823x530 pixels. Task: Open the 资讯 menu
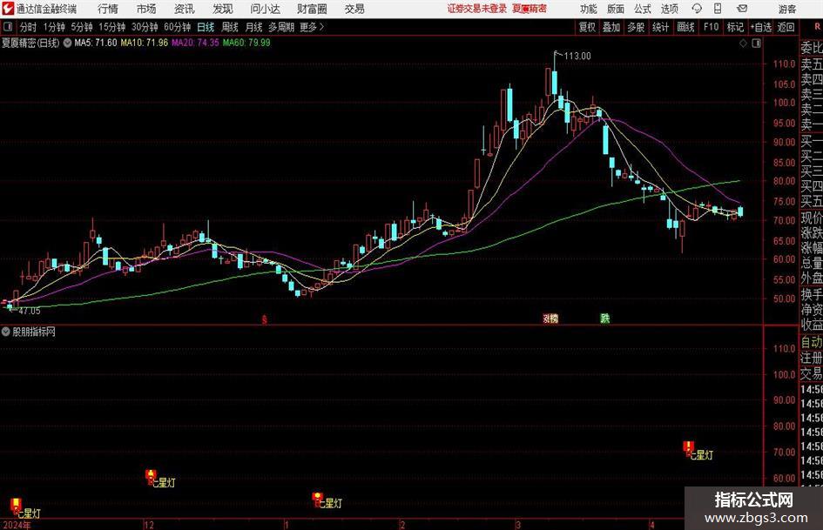tap(185, 9)
